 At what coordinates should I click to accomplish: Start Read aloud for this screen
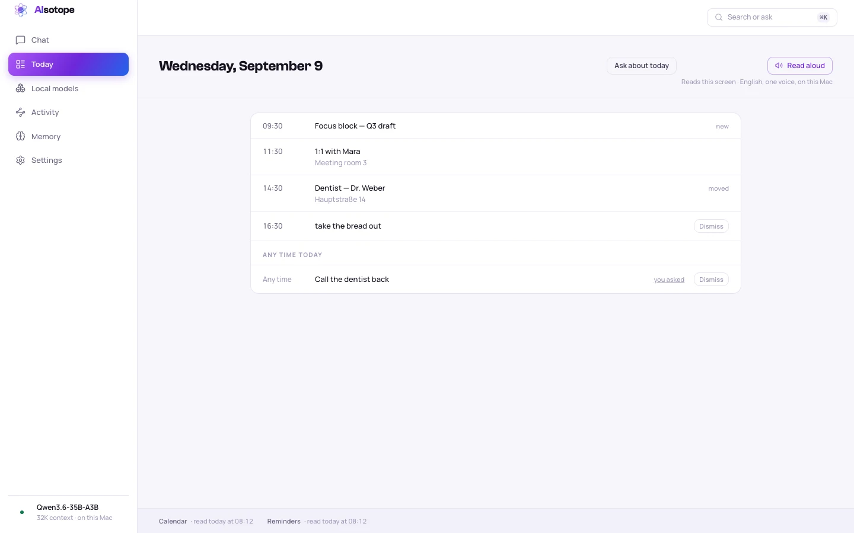pos(800,66)
